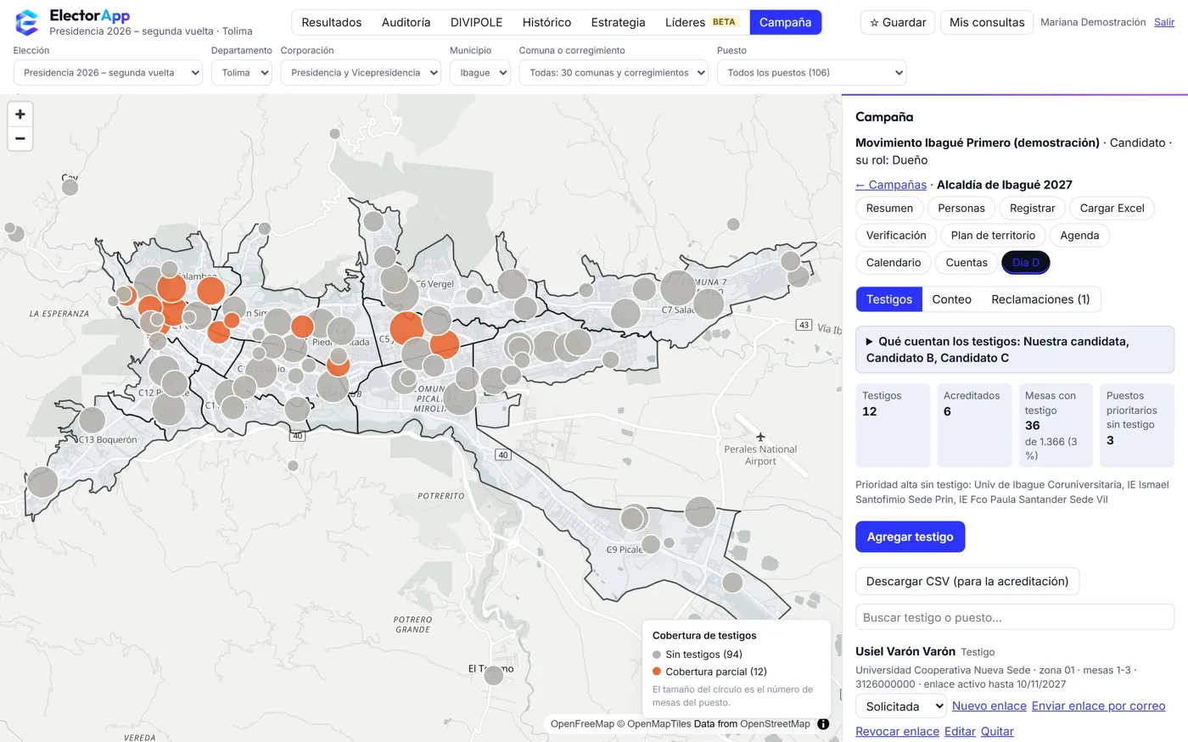1188x742 pixels.
Task: Zoom in on the map
Action: (x=20, y=114)
